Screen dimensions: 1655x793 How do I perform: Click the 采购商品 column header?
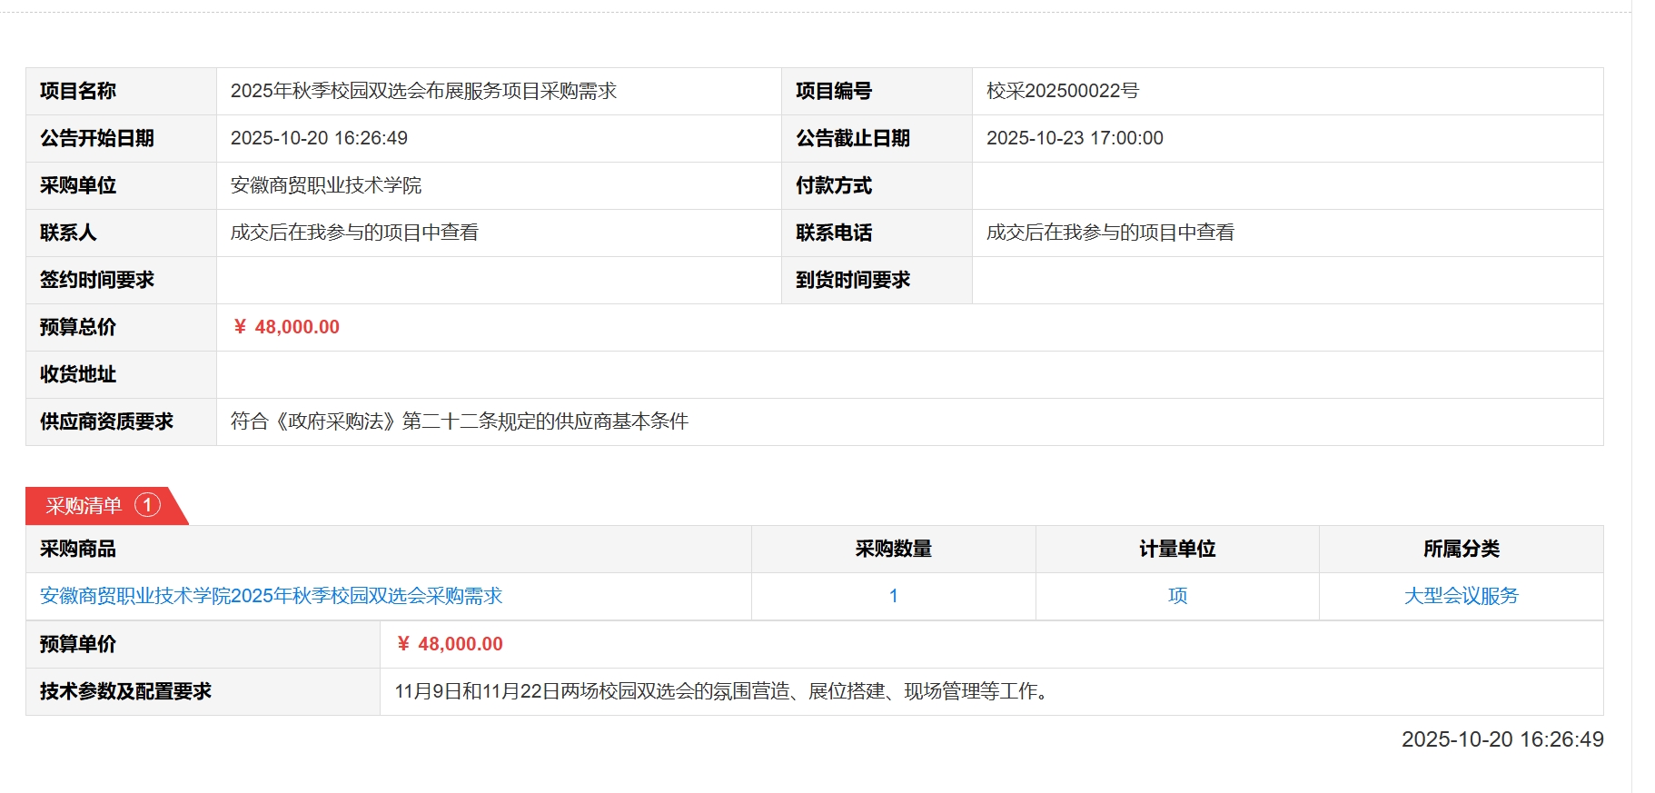point(78,549)
